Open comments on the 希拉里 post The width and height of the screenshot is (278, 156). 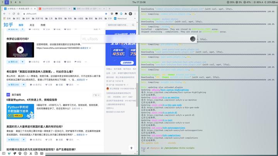36,85
